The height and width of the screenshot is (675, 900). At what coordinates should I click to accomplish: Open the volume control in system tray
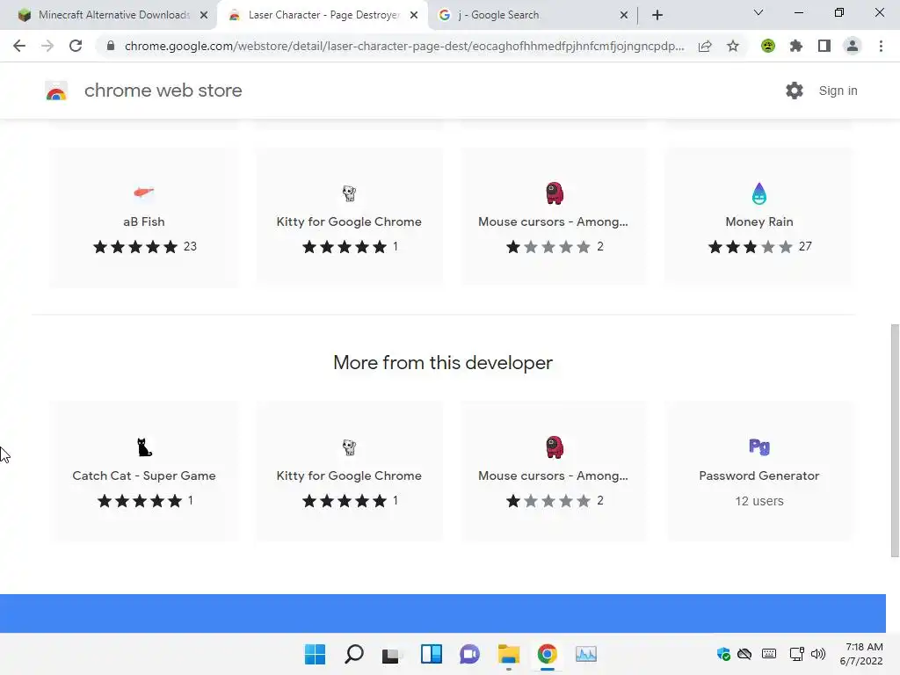point(818,654)
